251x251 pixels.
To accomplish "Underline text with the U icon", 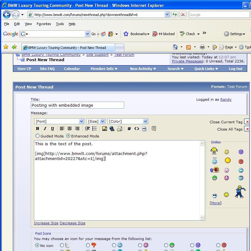I will (52, 129).
